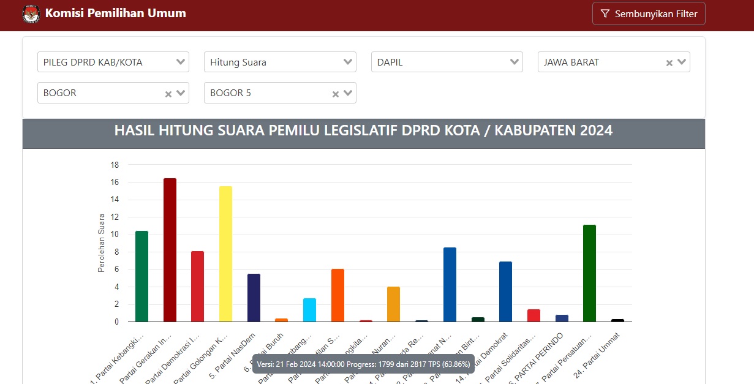Open the Hitung Suara dropdown
754x384 pixels.
[280, 62]
